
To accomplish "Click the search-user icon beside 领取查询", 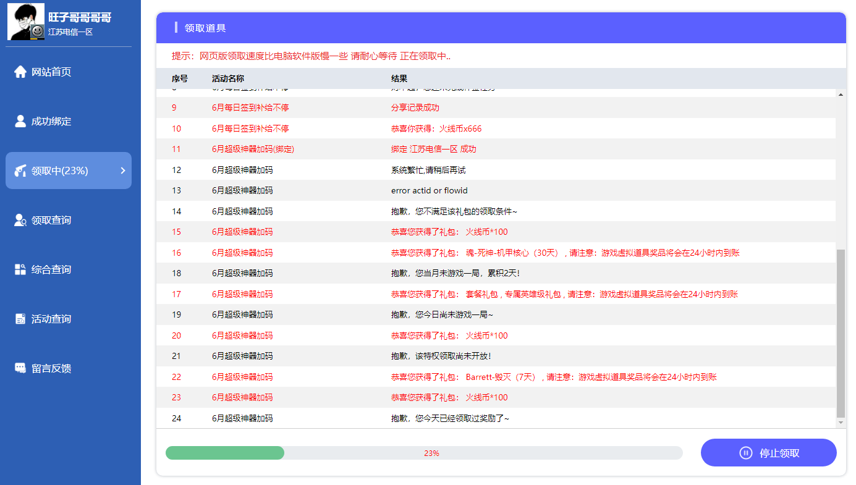I will [x=20, y=220].
